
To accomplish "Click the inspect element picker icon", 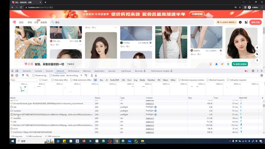I will click(12, 71).
